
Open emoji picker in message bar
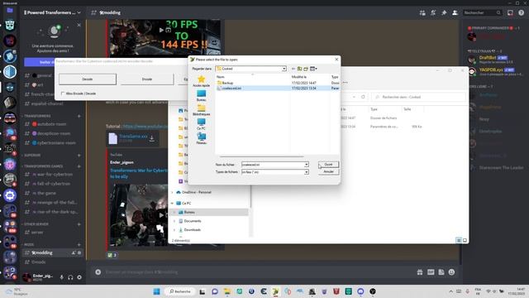[452, 272]
